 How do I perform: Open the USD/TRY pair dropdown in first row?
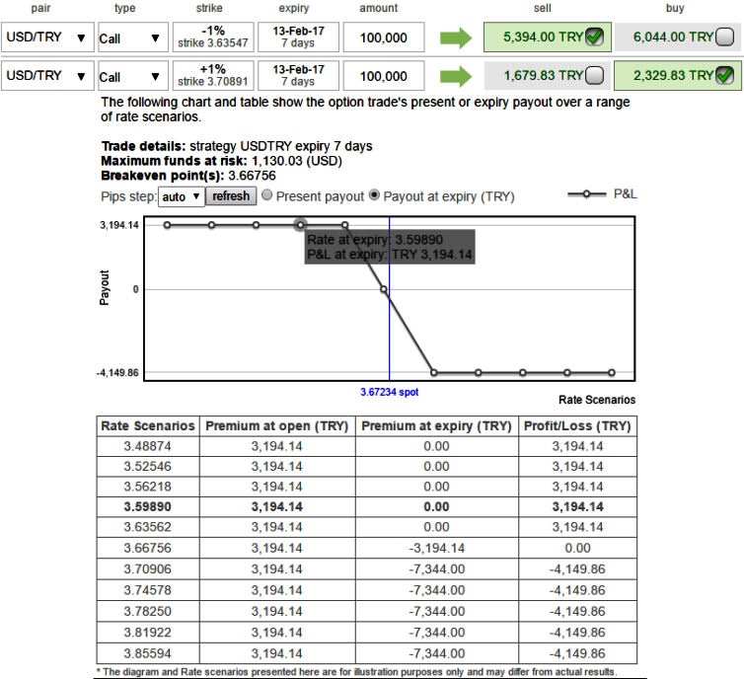[x=47, y=38]
